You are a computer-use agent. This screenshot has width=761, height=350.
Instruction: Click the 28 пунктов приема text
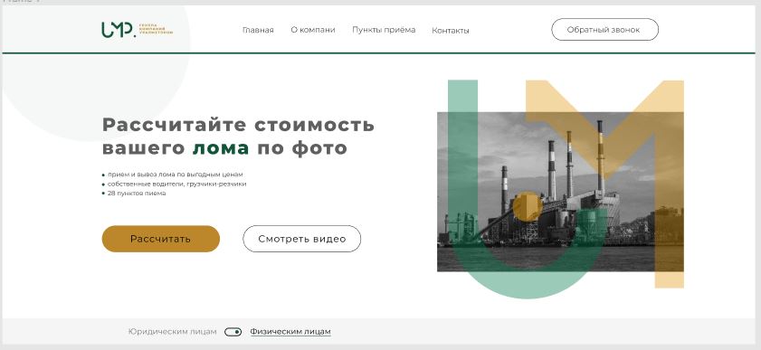click(137, 193)
